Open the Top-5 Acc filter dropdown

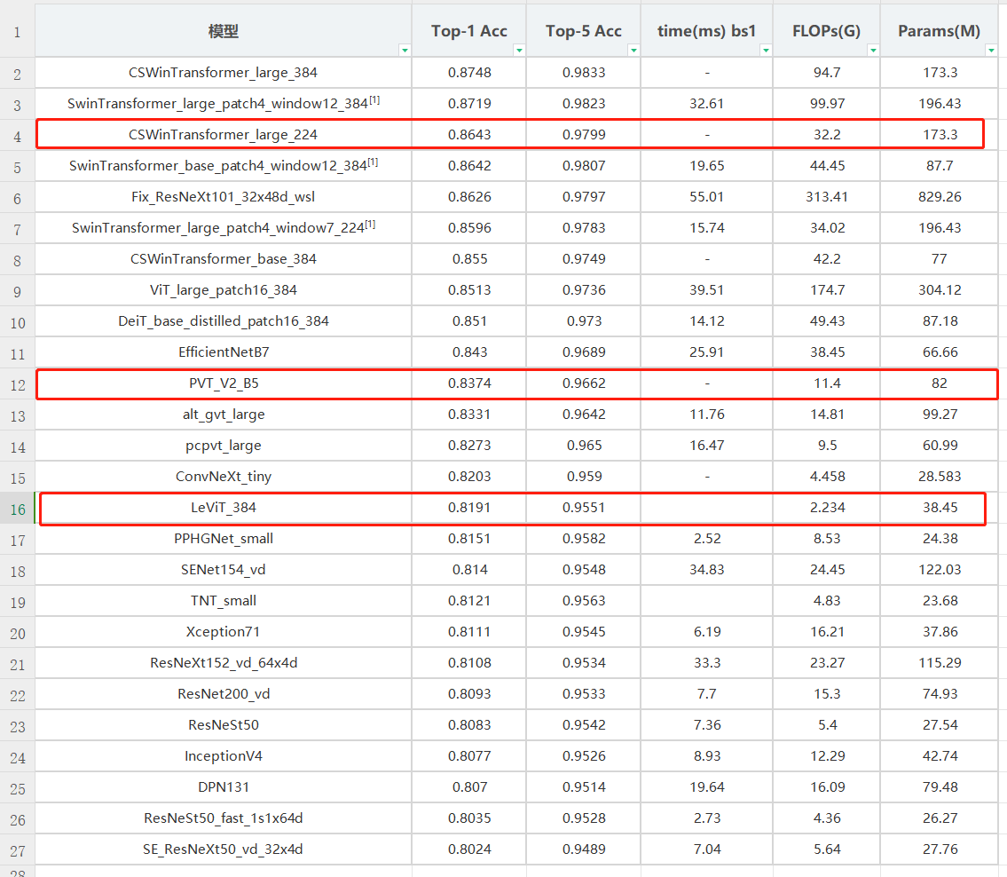point(633,50)
